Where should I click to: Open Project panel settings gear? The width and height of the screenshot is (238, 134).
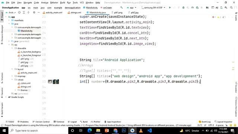click(34, 12)
